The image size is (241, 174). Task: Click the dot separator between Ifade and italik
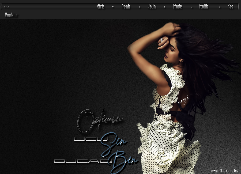(192, 7)
